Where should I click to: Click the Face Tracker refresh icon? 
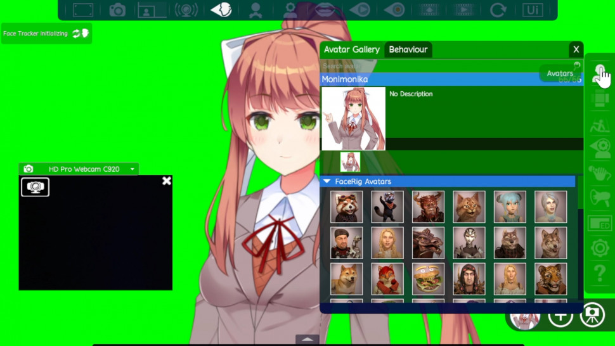(x=76, y=34)
